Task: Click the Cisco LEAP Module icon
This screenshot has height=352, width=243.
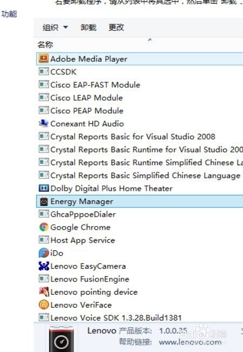Action: [x=44, y=97]
